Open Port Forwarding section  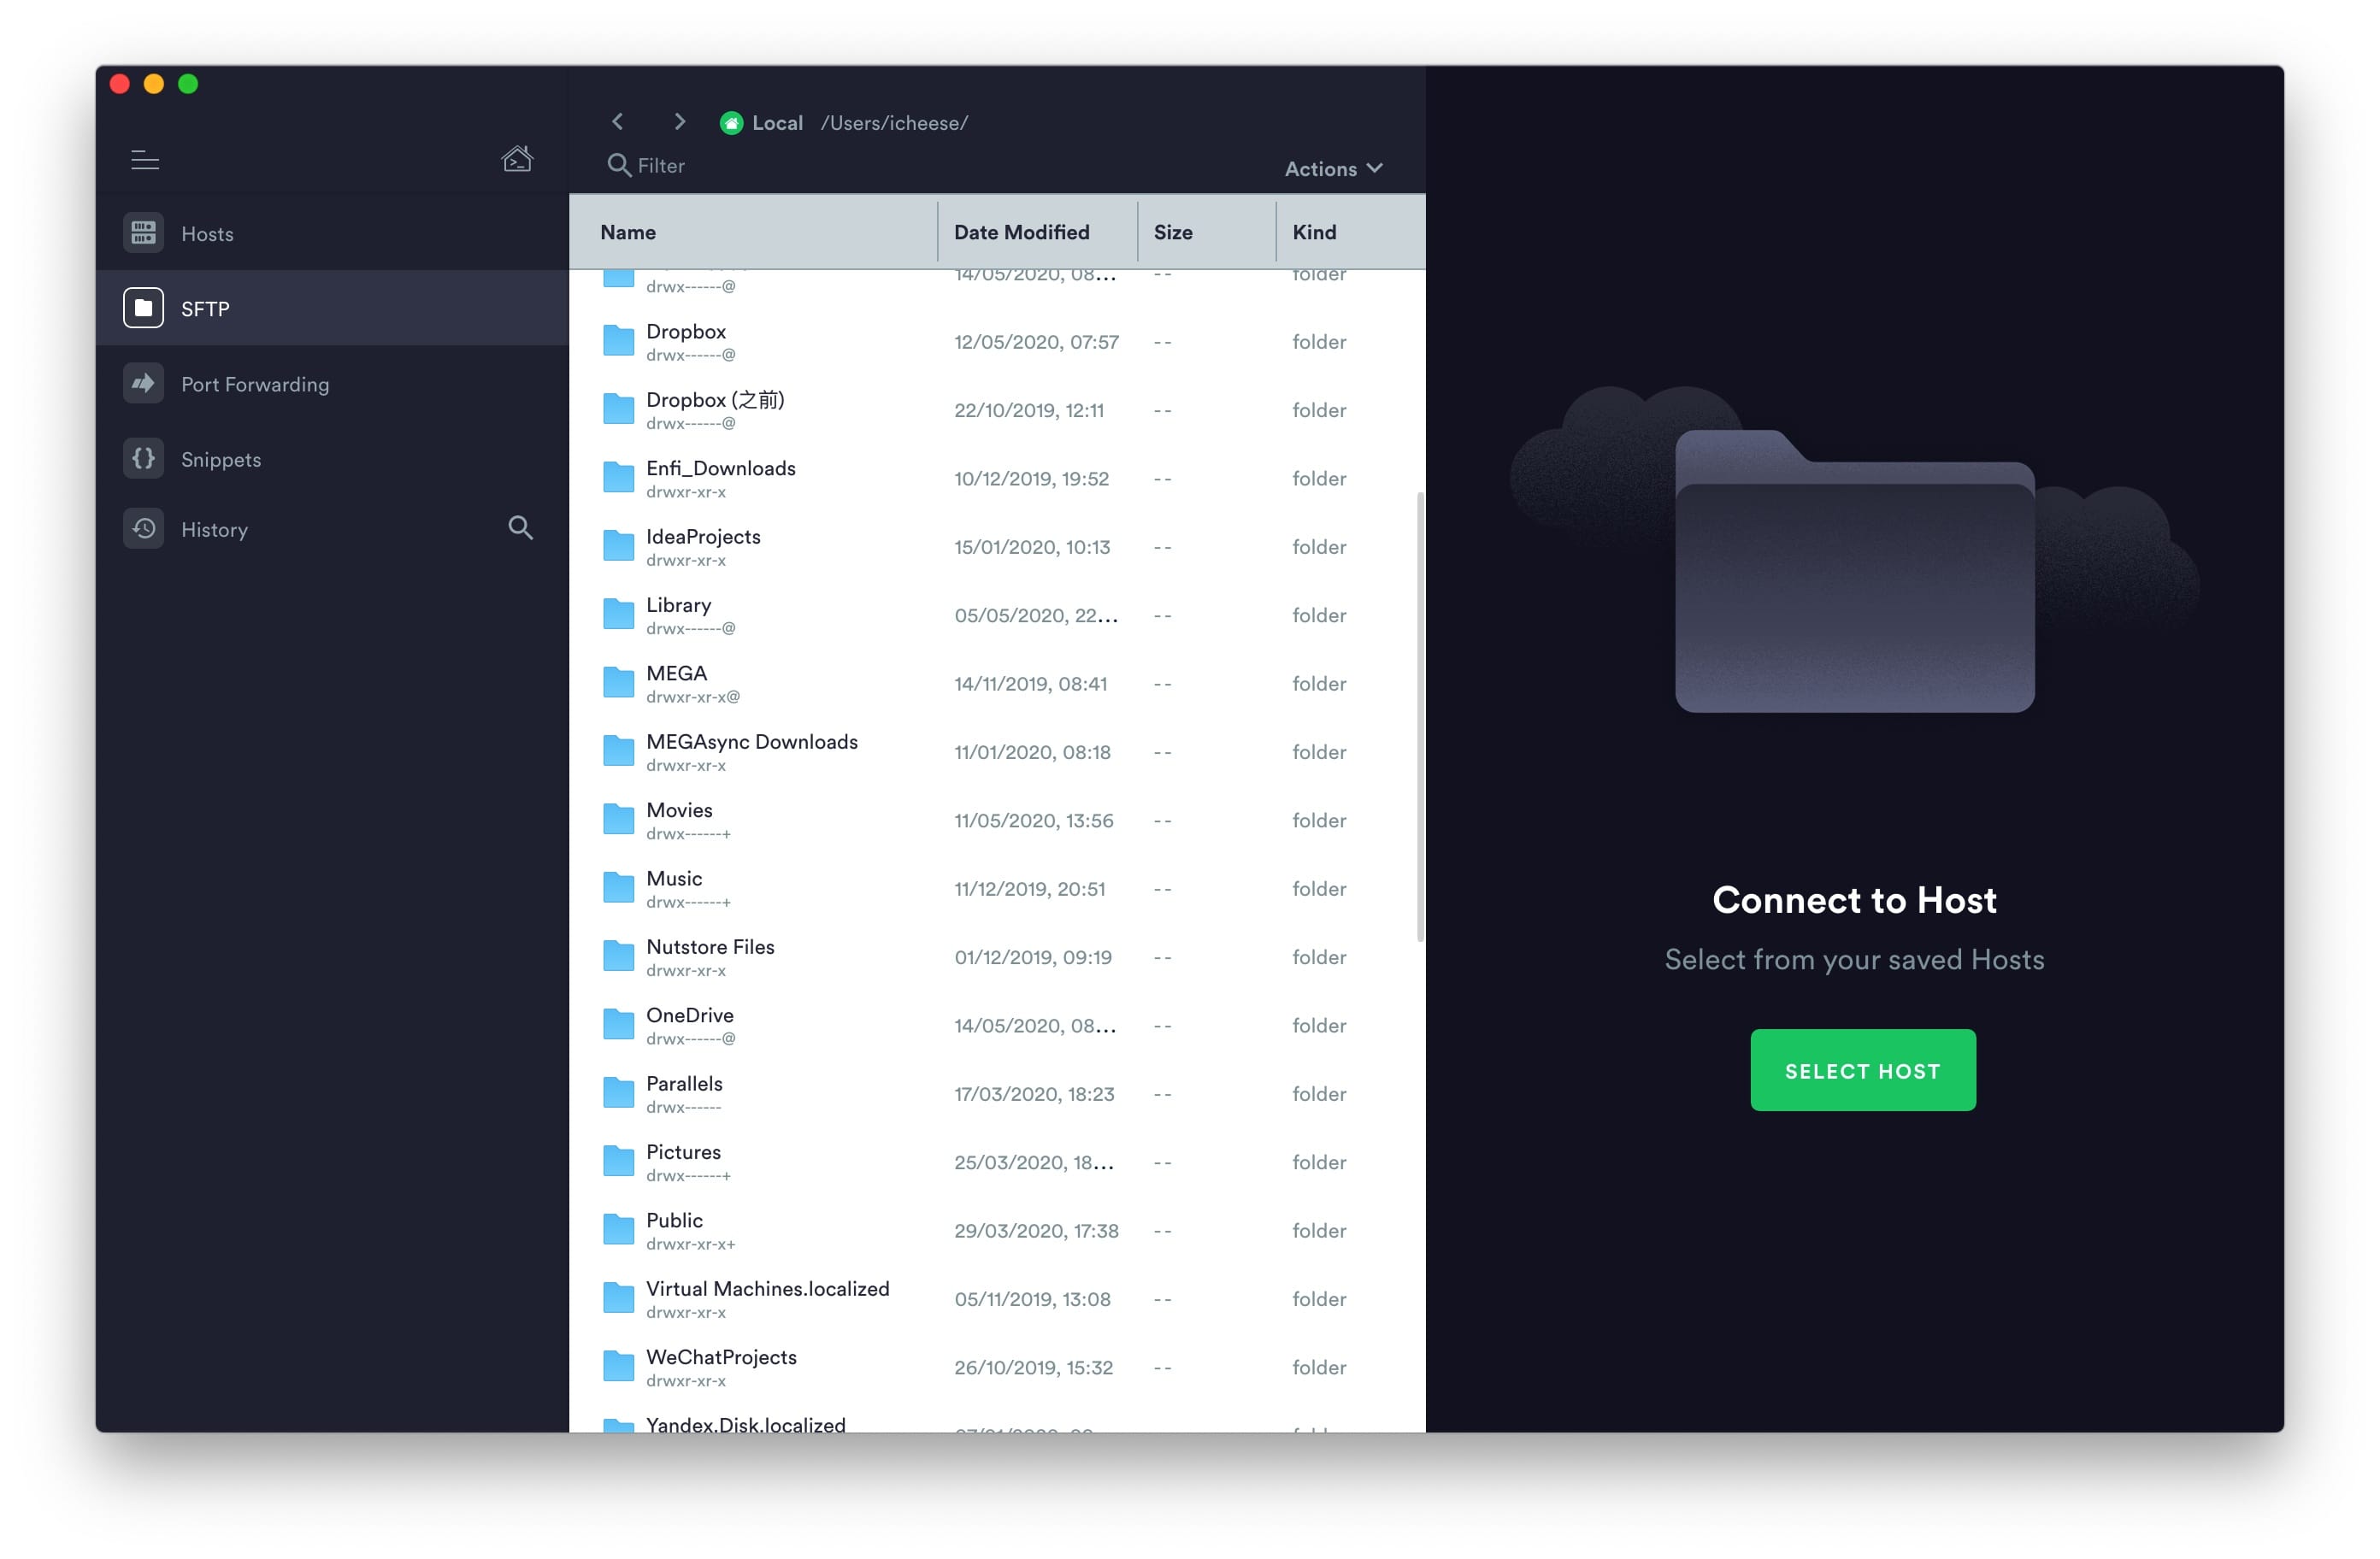coord(254,384)
